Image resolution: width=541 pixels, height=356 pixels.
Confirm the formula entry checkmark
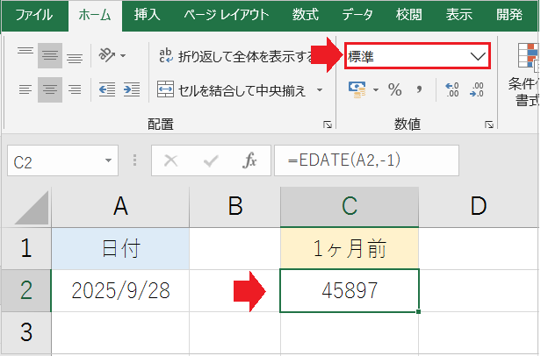[211, 161]
